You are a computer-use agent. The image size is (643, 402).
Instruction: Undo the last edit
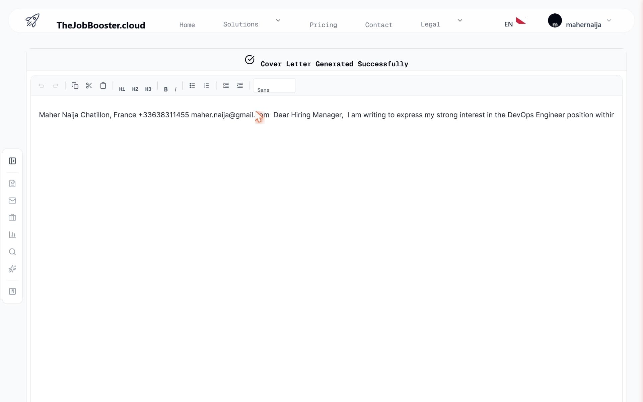click(41, 86)
